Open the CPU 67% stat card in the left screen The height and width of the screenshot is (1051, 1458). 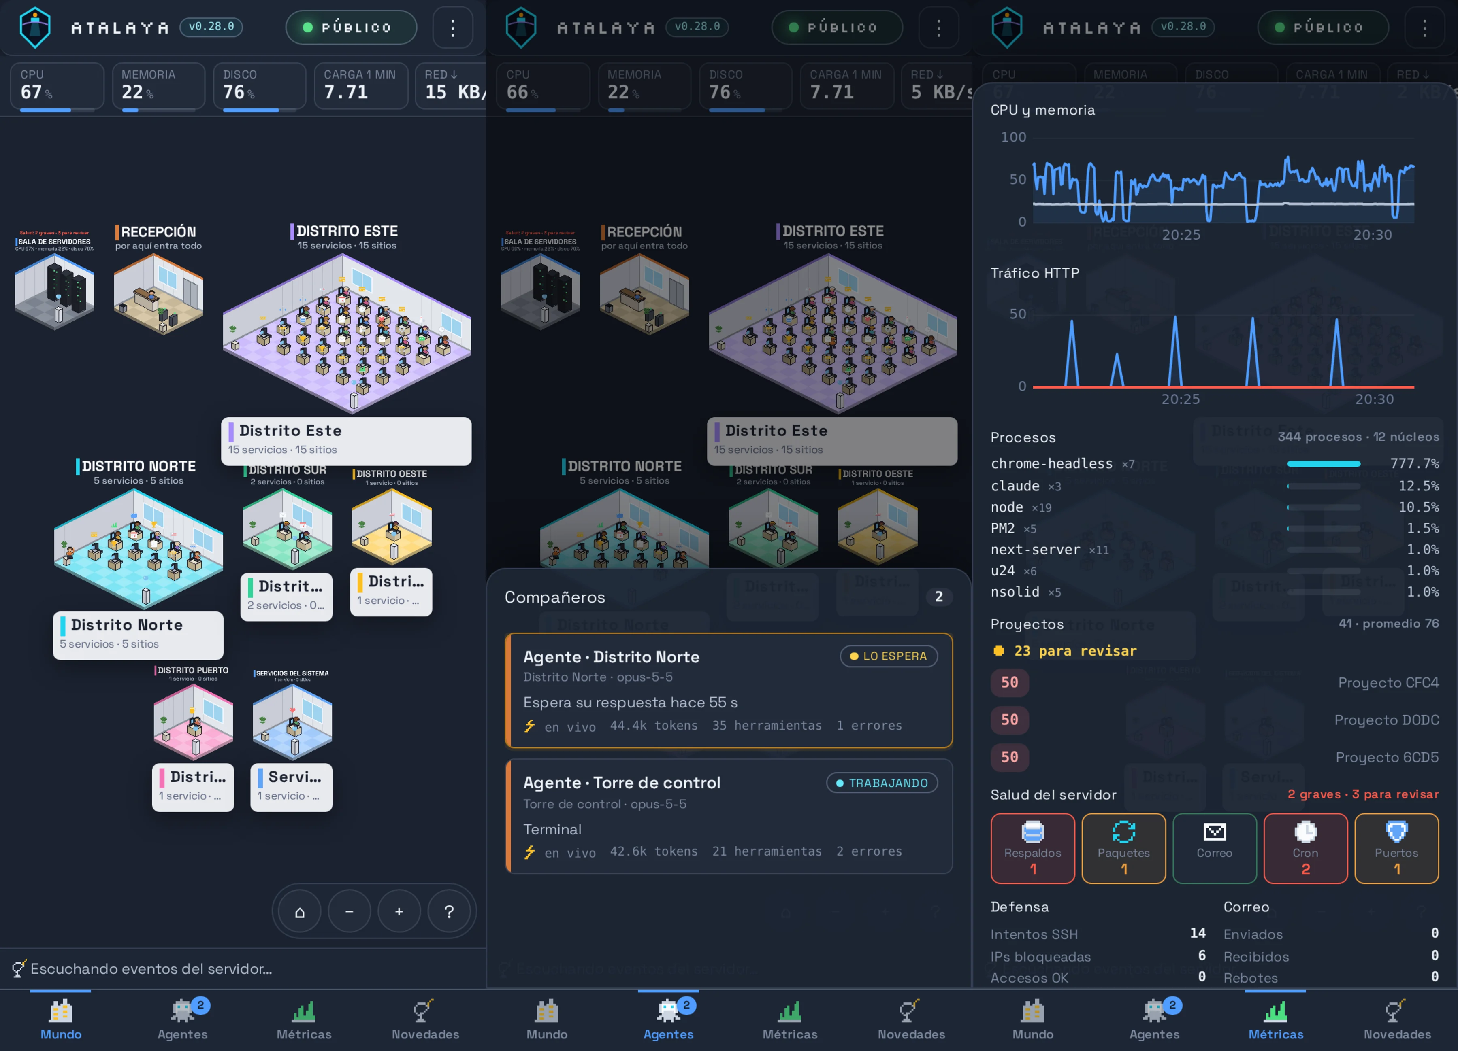(x=57, y=86)
